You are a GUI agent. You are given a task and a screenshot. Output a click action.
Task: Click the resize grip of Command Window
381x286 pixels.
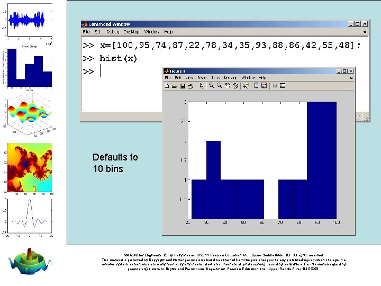point(366,118)
